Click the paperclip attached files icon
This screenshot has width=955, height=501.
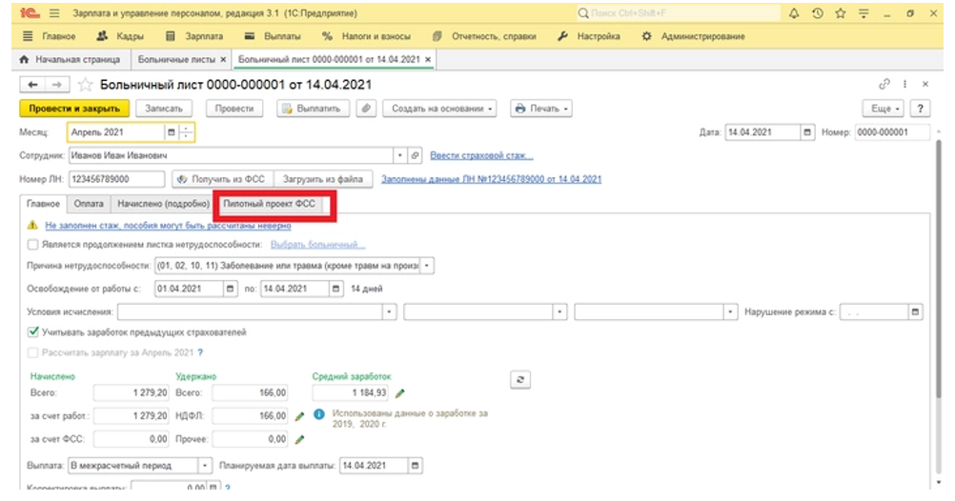366,109
